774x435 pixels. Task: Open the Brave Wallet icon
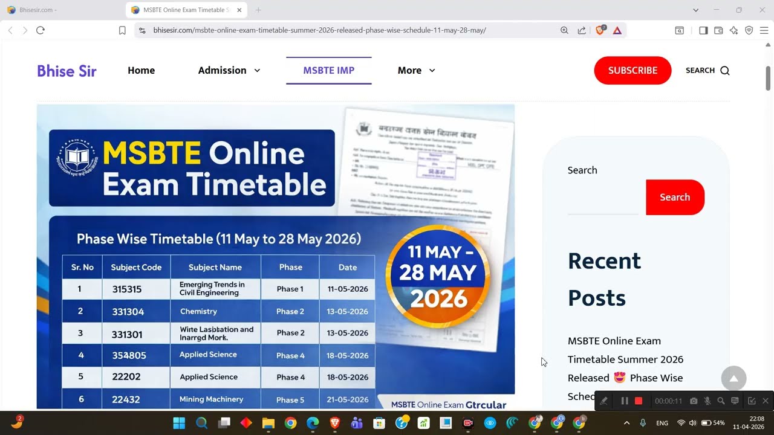tap(718, 30)
